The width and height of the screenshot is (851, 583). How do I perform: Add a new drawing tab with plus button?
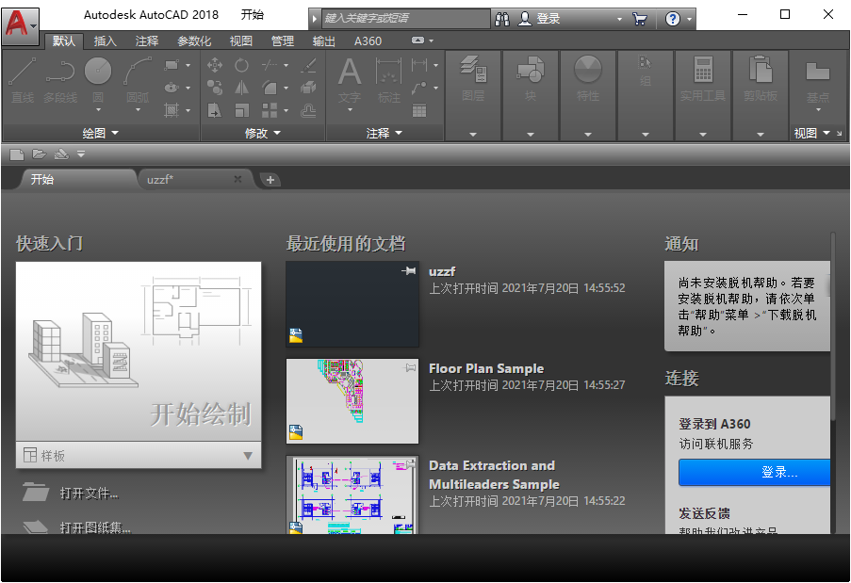[x=270, y=180]
